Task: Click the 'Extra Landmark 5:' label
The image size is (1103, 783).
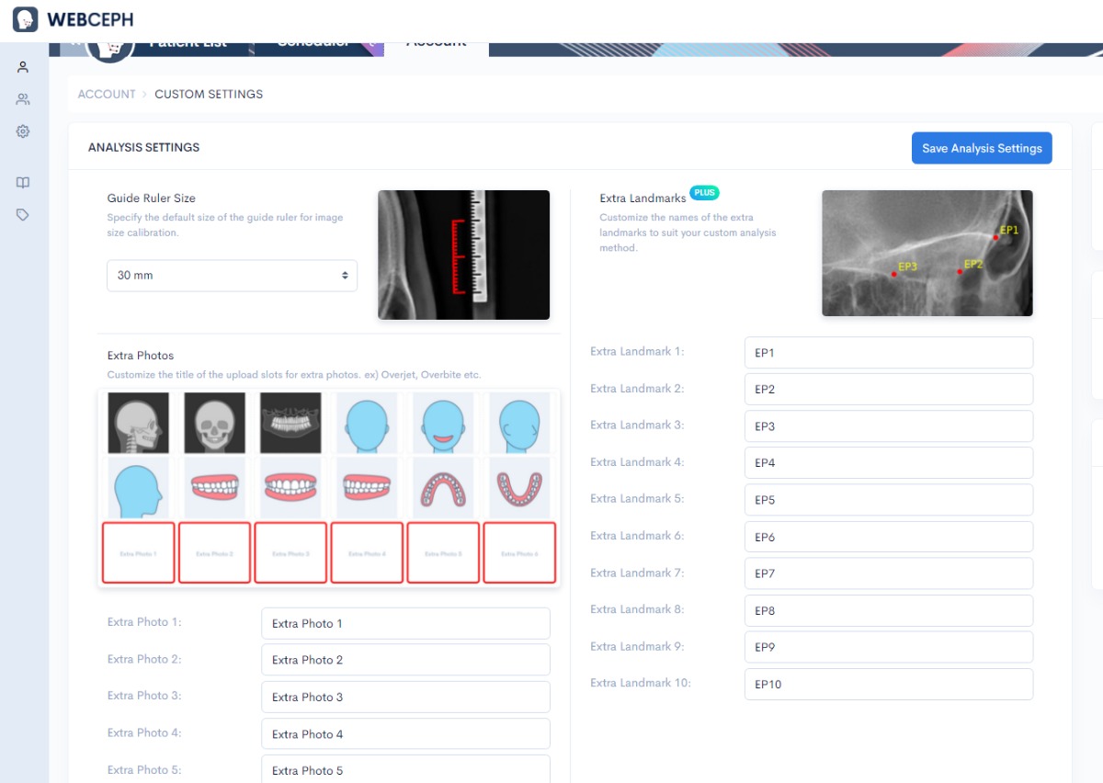Action: 637,498
